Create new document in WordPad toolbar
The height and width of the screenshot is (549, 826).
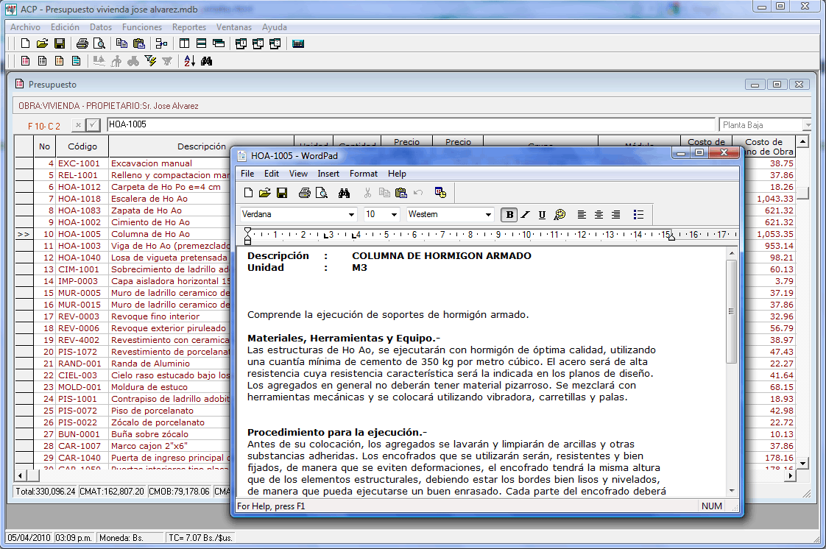coord(248,193)
